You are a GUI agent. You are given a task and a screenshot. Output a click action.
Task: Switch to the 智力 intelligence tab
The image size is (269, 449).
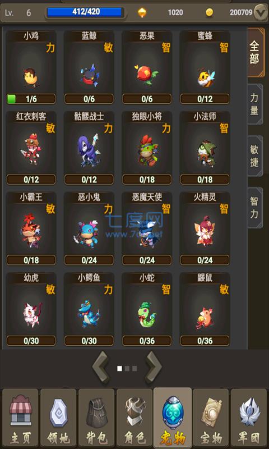254,208
